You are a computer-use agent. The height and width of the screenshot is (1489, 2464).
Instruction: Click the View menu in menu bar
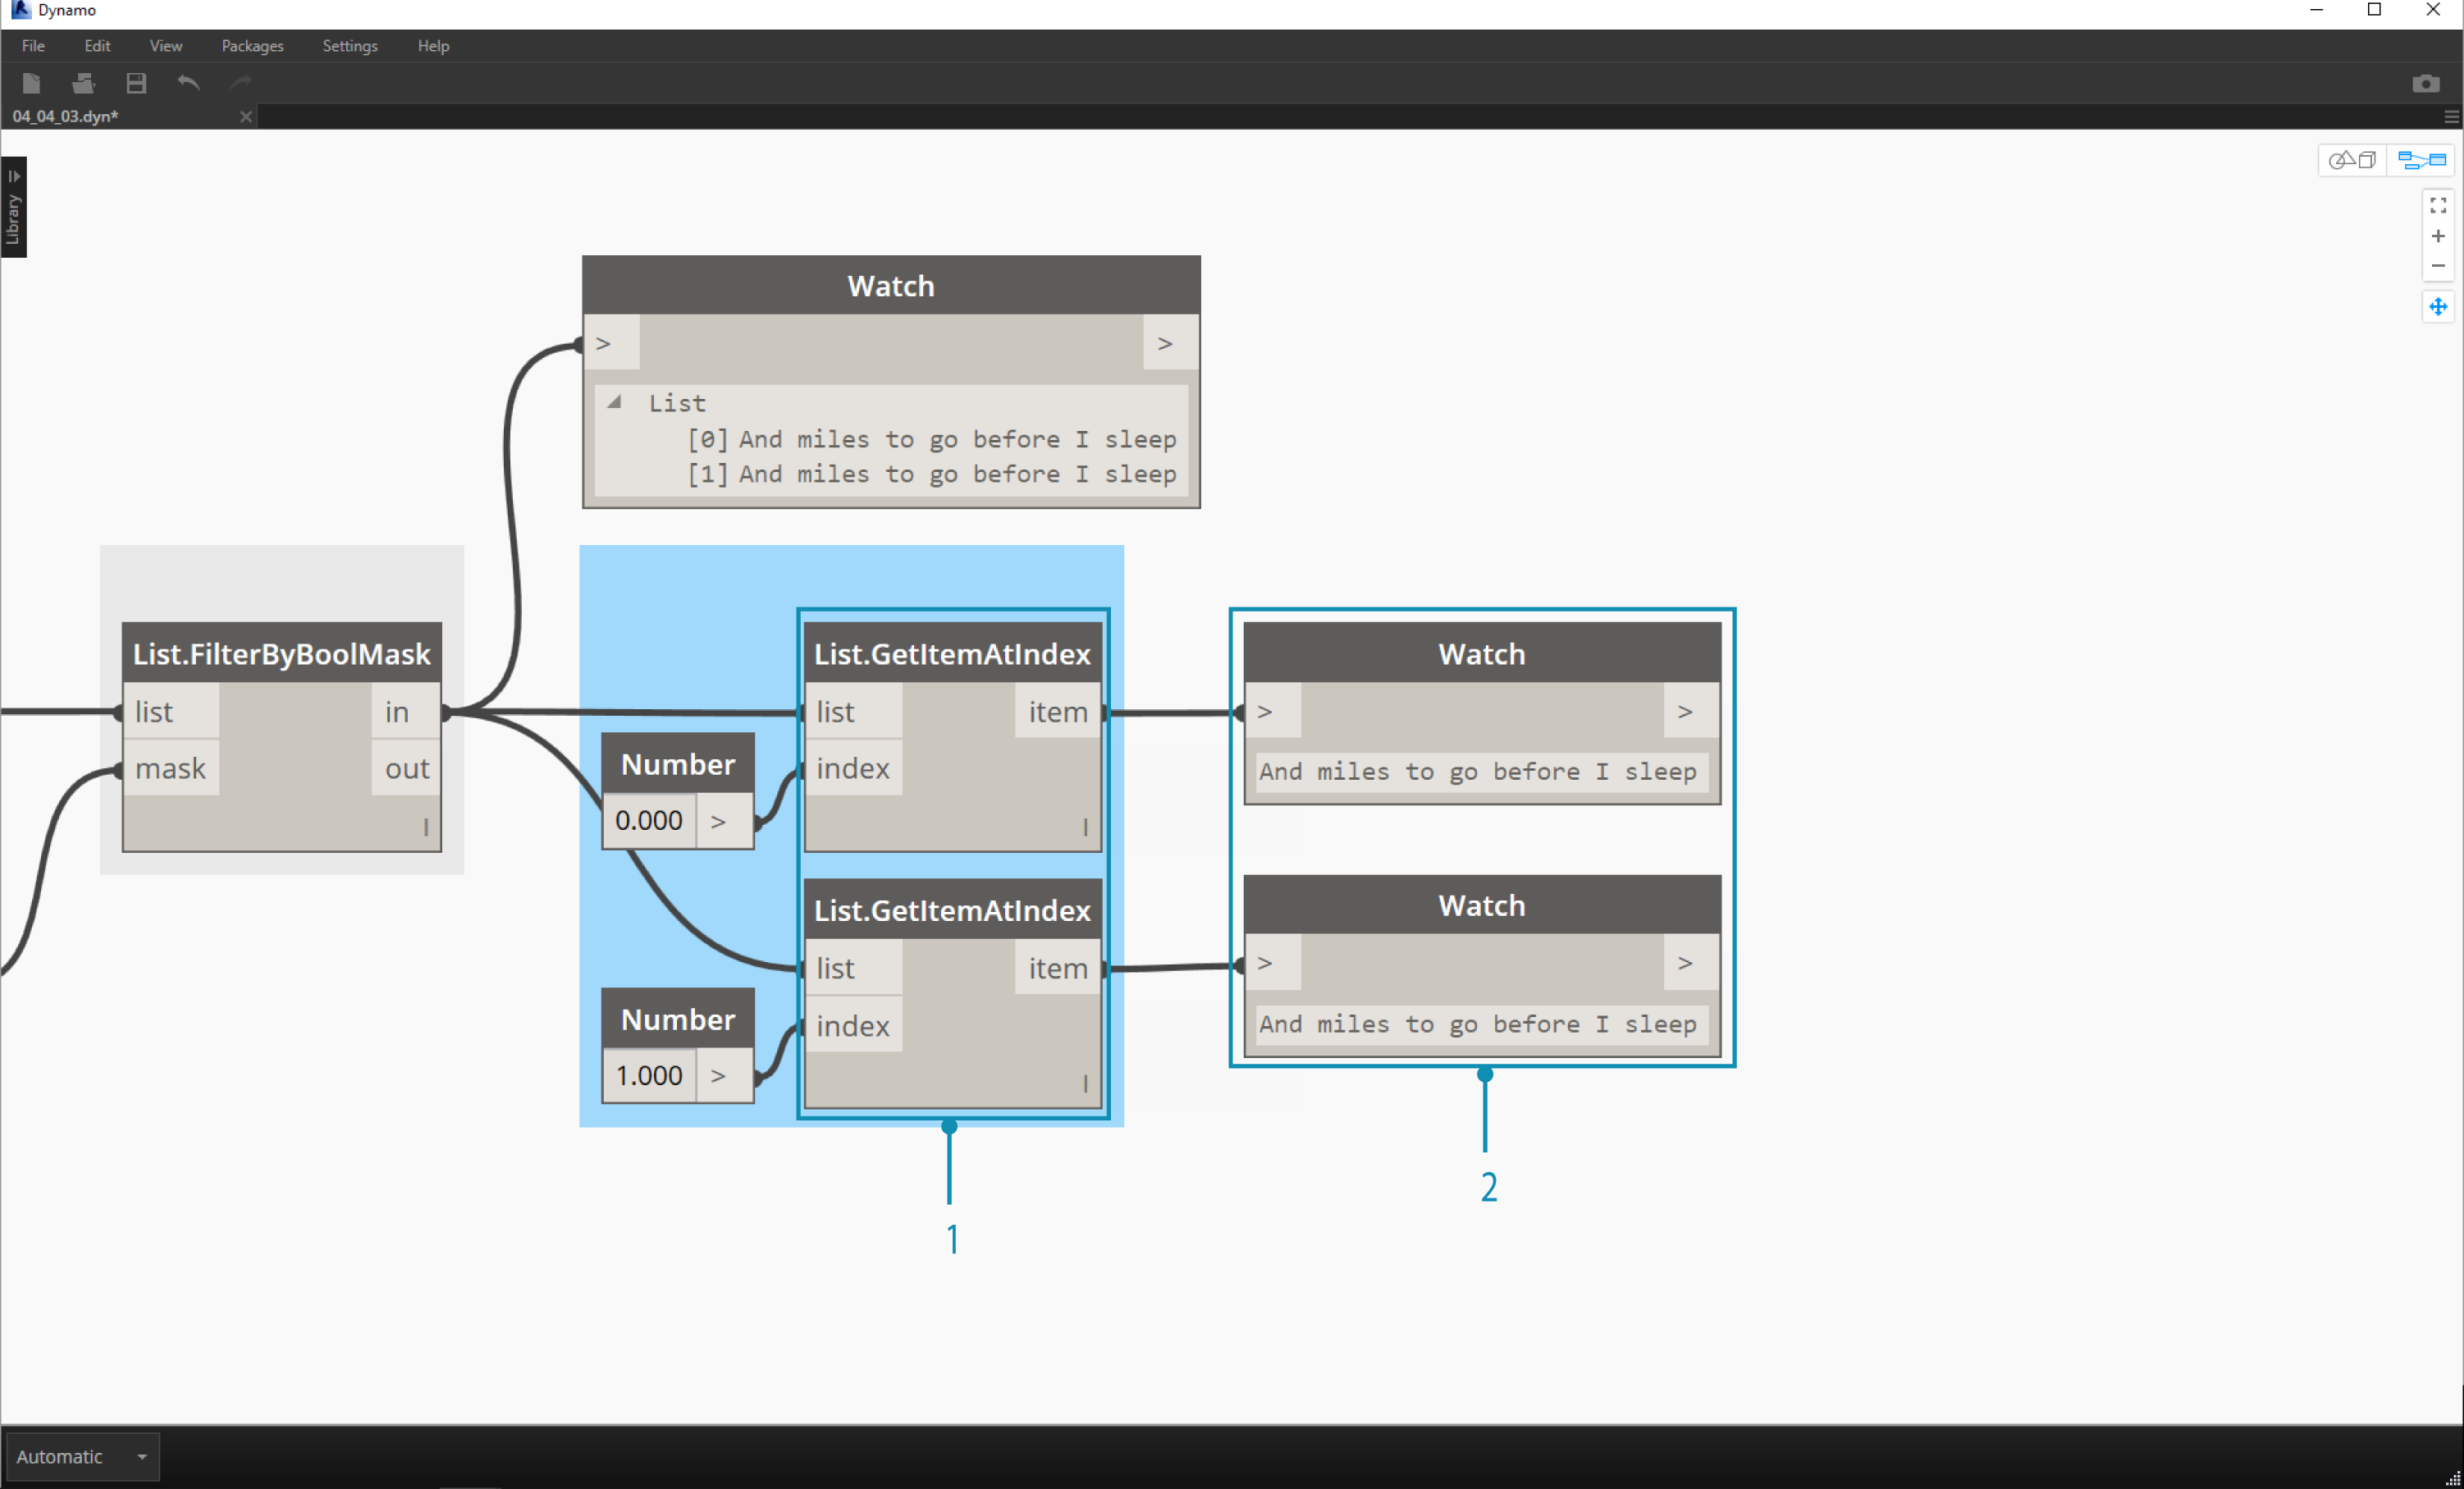(163, 46)
